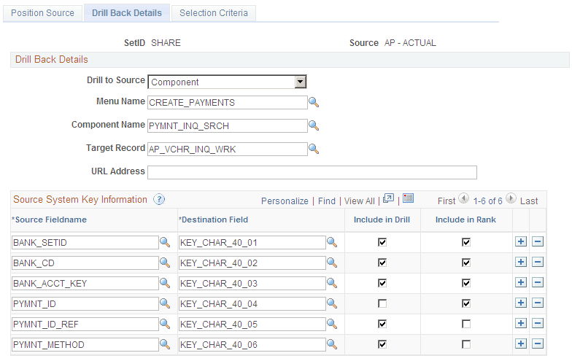The height and width of the screenshot is (361, 572).
Task: Open lookup beside KEY_CHAR_40_05 destination field
Action: coord(332,324)
